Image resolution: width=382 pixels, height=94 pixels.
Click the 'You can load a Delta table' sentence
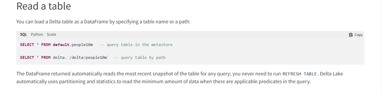pyautogui.click(x=103, y=22)
